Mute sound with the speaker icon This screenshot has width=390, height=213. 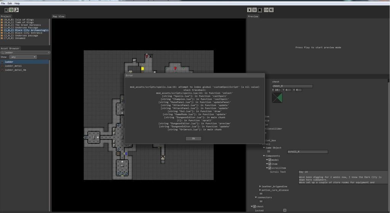point(271,10)
